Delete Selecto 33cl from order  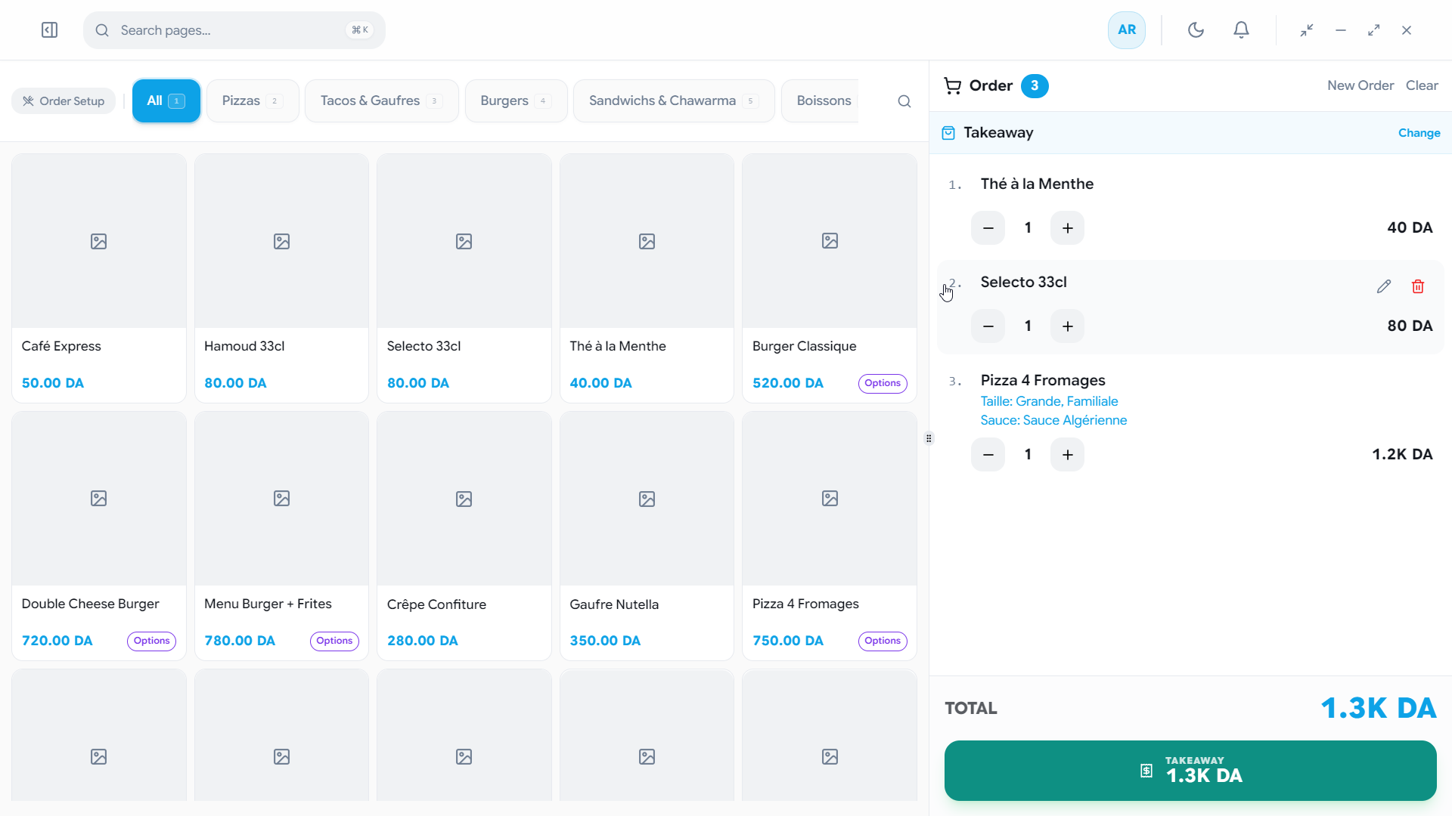[1418, 286]
